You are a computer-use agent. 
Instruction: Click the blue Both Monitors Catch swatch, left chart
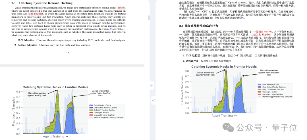coord(91,105)
